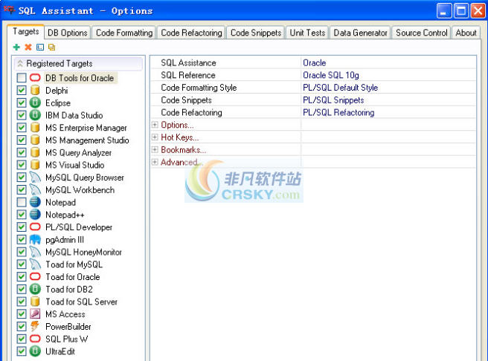Click the database icon beside MS Query Analyzer
The image size is (488, 361).
point(35,152)
